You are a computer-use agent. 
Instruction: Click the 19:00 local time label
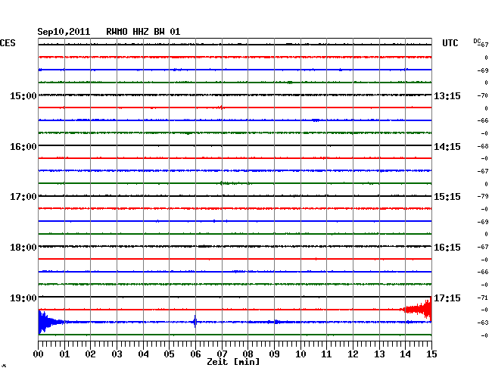click(x=23, y=298)
